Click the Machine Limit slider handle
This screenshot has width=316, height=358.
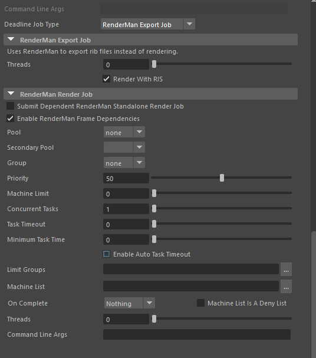tap(154, 193)
